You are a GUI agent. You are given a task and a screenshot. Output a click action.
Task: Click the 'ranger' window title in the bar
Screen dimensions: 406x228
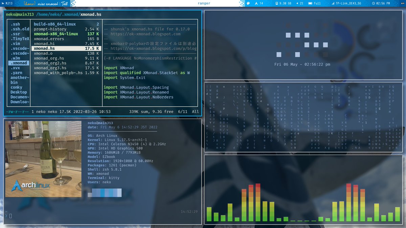[204, 3]
